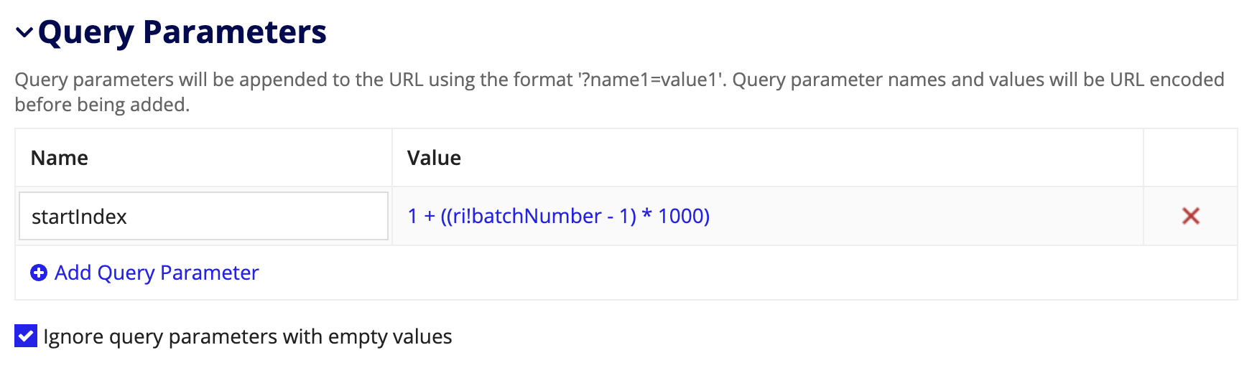The image size is (1257, 373).
Task: Click the leading 1 in value expression
Action: [412, 216]
